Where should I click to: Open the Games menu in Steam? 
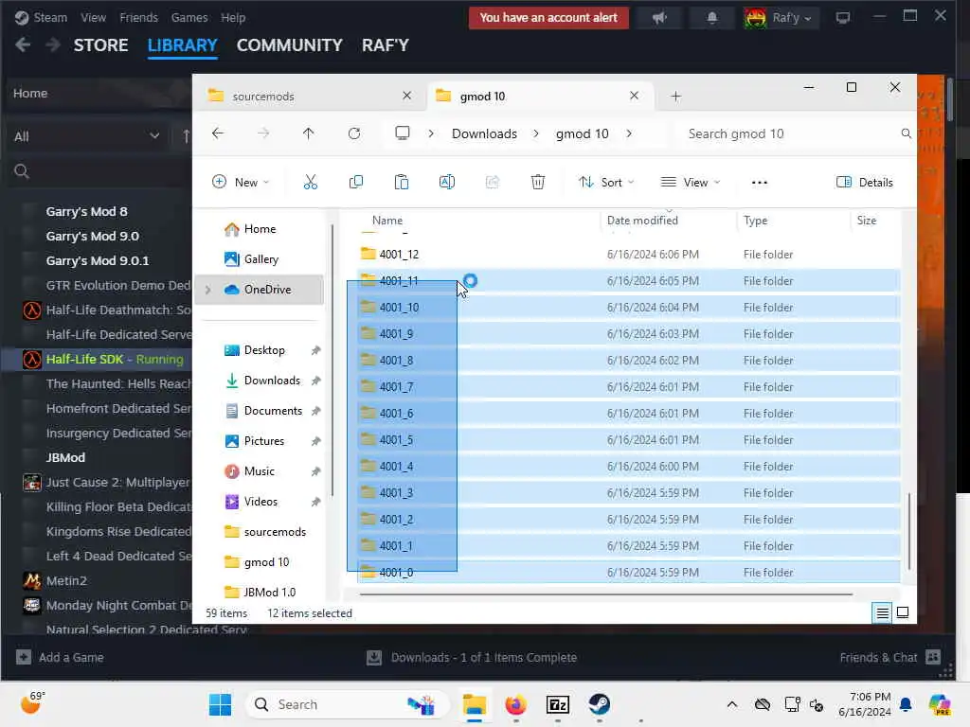(x=189, y=18)
